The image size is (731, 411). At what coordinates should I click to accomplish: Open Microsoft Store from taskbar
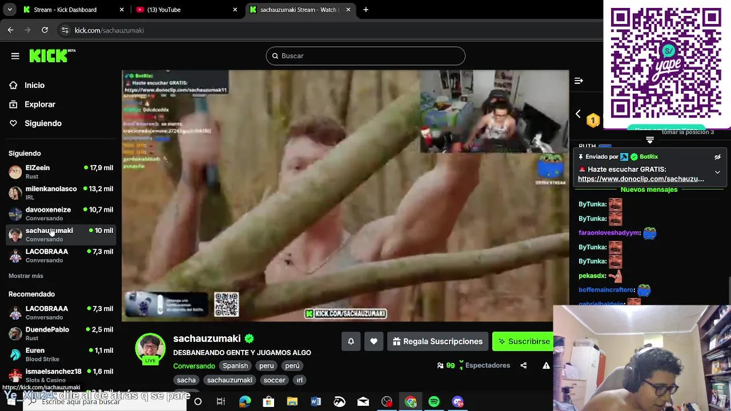268,402
